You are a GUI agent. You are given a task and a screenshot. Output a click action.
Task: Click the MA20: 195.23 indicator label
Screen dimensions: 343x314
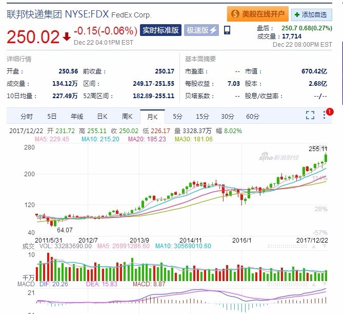tap(147, 139)
